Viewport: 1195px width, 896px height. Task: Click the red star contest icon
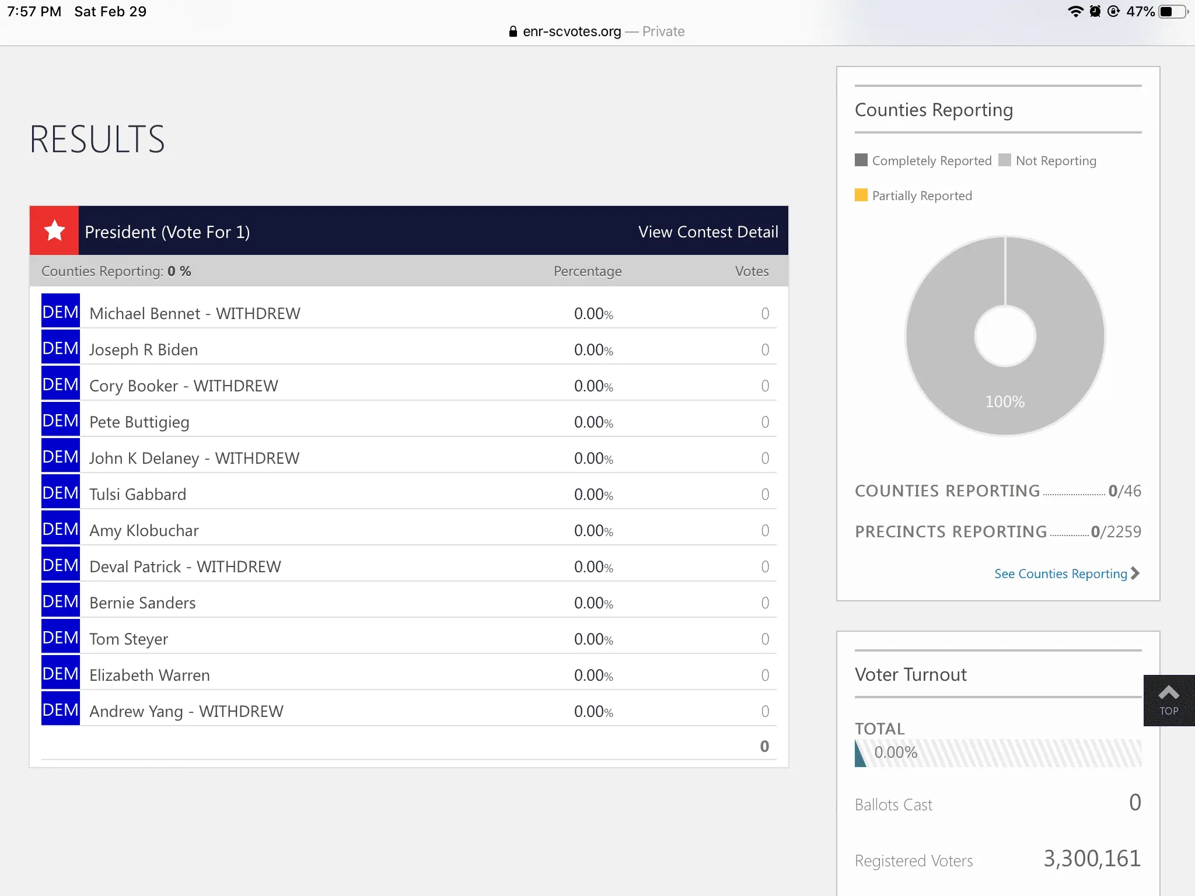point(54,230)
